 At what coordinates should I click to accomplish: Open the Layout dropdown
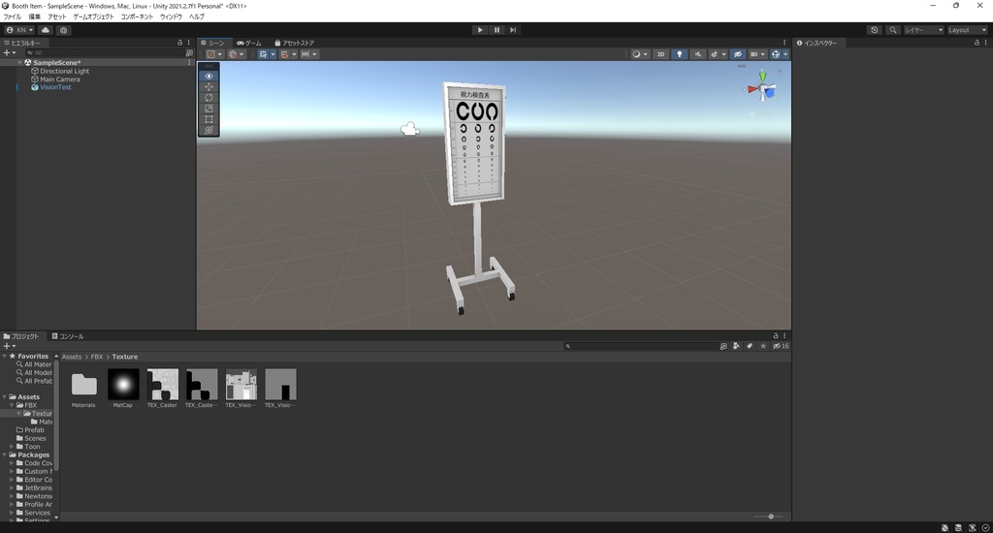click(967, 30)
